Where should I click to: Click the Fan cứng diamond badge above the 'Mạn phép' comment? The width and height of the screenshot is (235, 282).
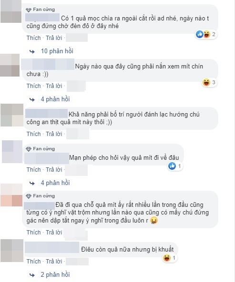tap(29, 149)
